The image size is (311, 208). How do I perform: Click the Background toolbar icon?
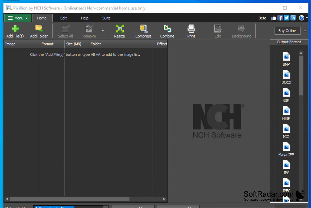coord(241,29)
